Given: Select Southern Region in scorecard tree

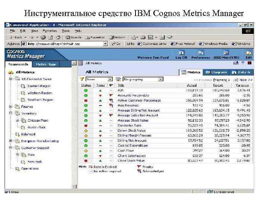Looking at the screenshot, I should coord(40,100).
